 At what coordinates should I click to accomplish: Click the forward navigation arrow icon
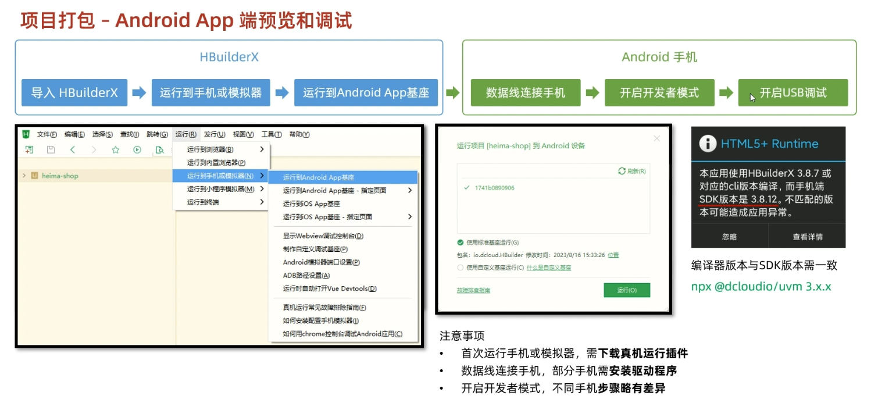pyautogui.click(x=94, y=149)
